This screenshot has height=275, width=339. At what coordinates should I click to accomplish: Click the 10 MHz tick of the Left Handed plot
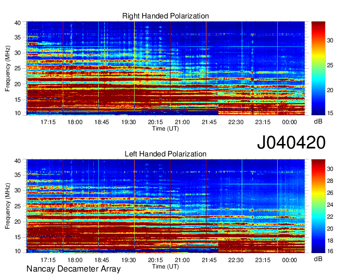18,251
